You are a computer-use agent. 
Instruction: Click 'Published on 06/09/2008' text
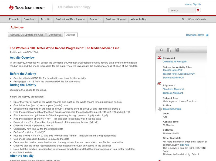coord(24,52)
